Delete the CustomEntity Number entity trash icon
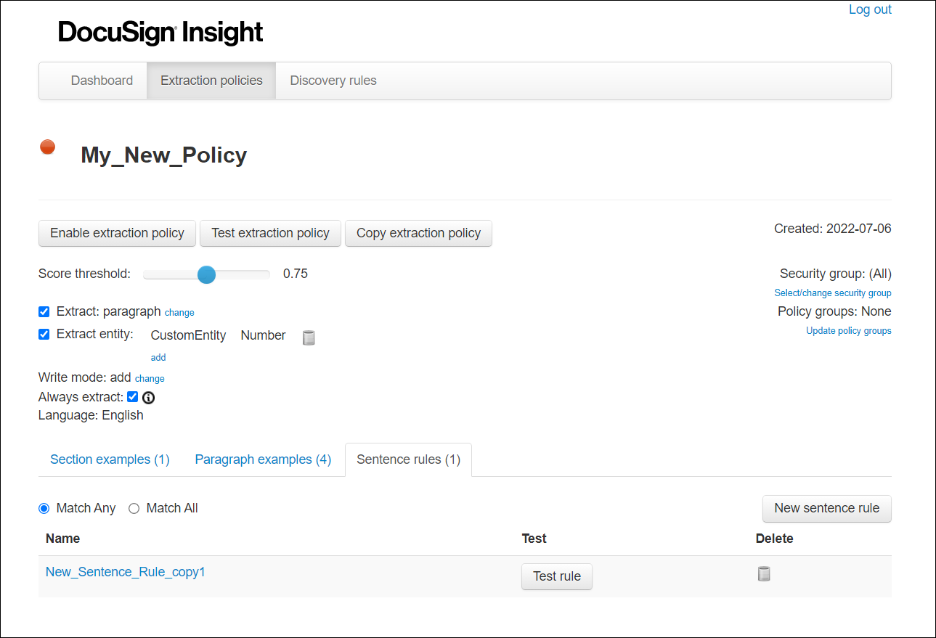This screenshot has height=638, width=936. 309,337
